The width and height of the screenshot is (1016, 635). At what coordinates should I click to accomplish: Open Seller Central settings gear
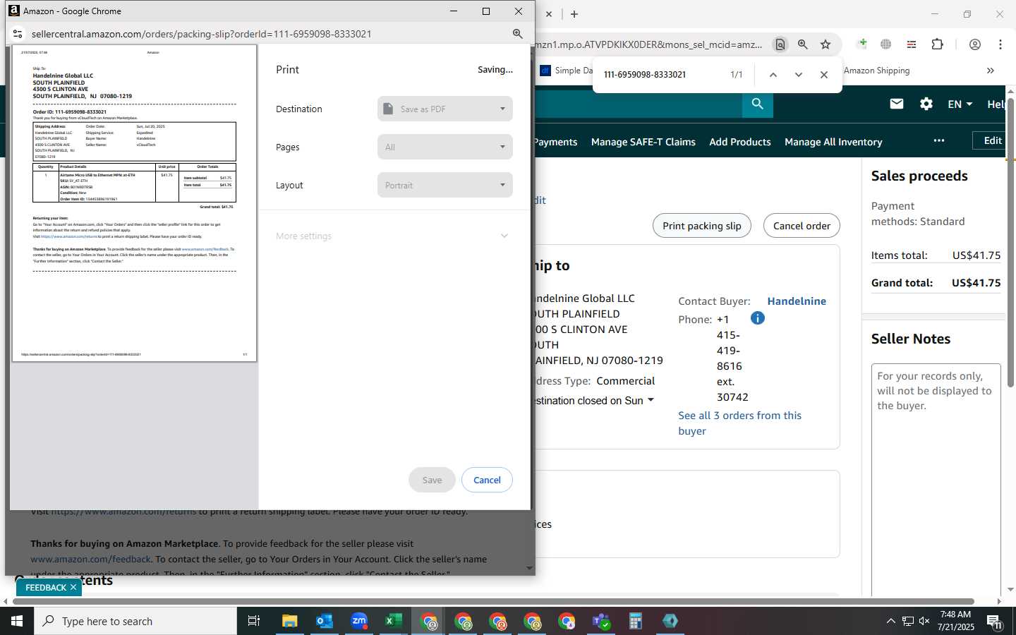[926, 104]
